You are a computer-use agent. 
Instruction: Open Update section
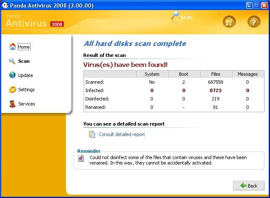click(26, 75)
